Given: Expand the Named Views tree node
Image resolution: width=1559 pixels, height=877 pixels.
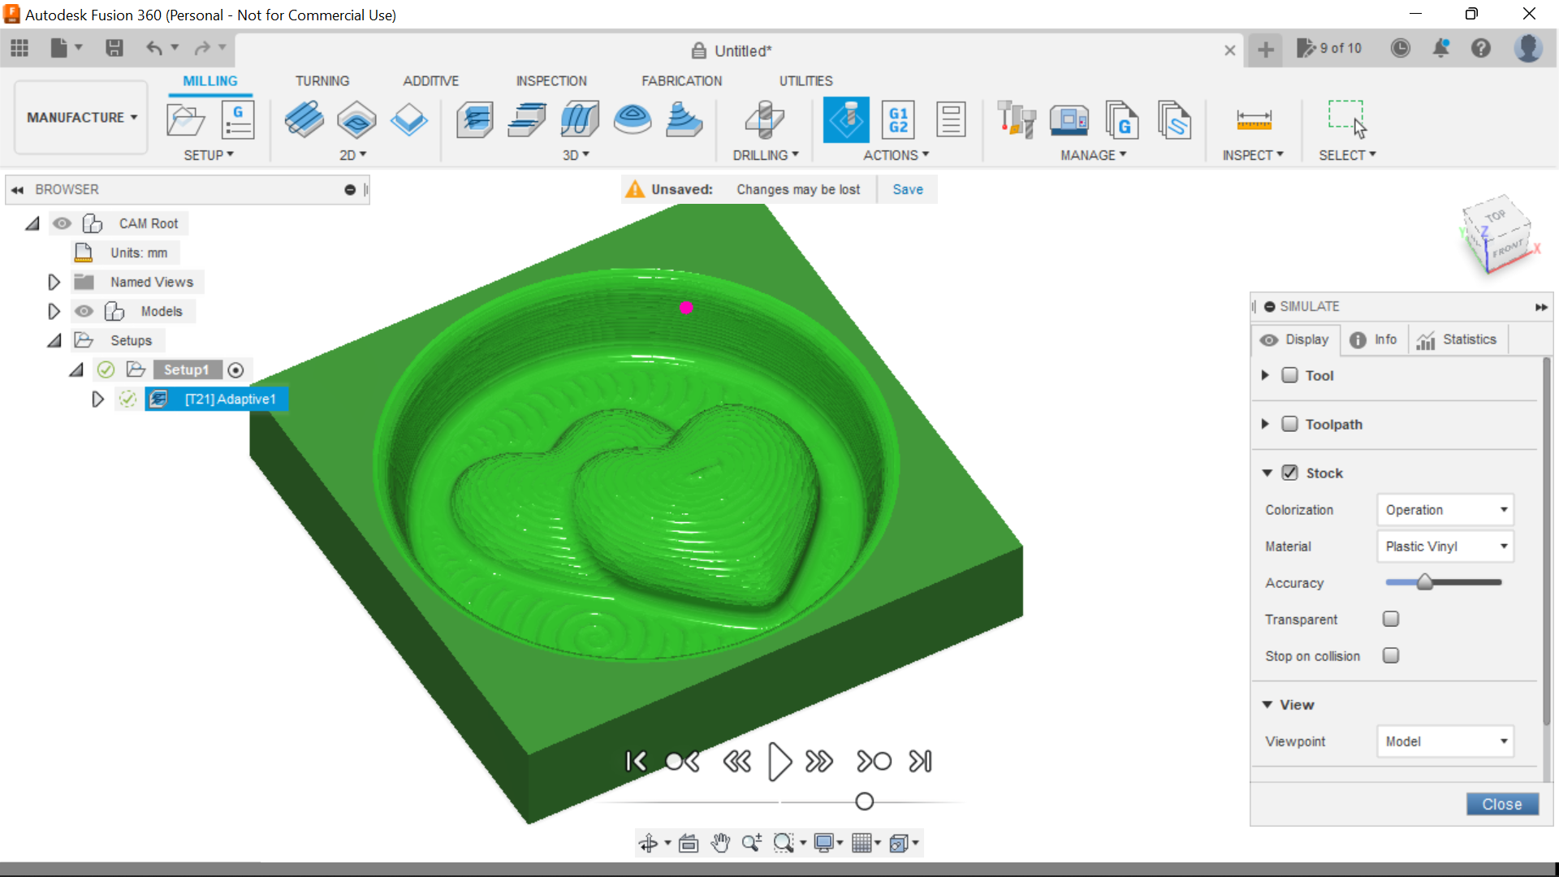Looking at the screenshot, I should pos(54,282).
